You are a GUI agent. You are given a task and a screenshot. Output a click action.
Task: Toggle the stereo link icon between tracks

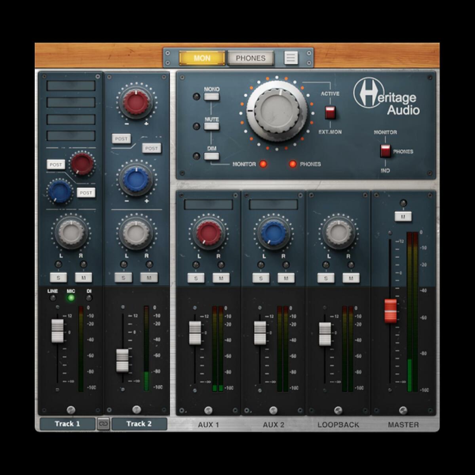(x=103, y=424)
